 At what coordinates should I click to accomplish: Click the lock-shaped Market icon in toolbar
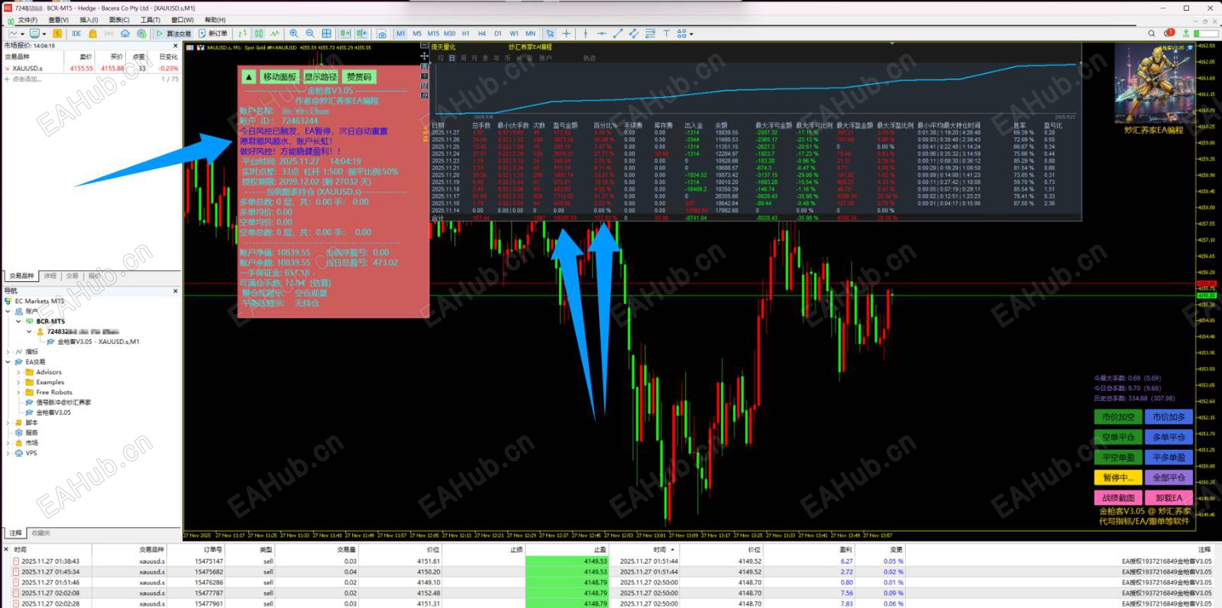[92, 34]
